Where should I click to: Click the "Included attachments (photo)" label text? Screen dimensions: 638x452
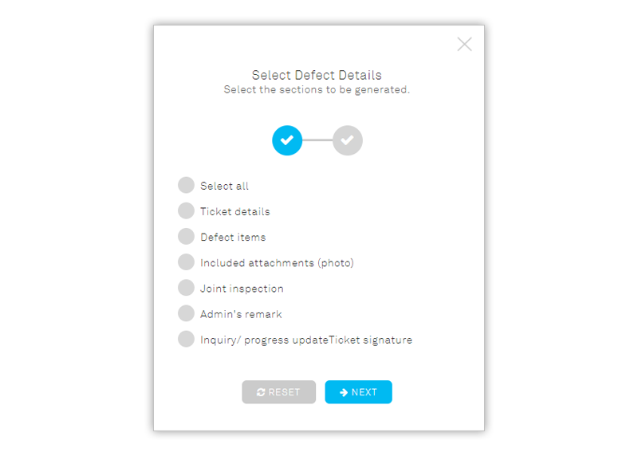pos(277,263)
